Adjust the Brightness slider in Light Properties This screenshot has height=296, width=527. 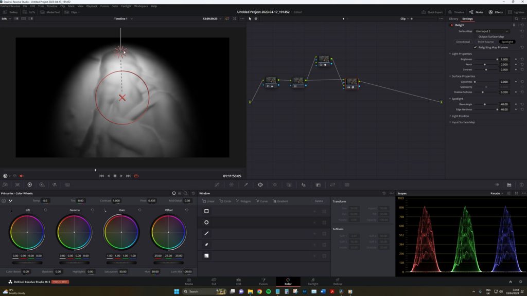pos(486,59)
